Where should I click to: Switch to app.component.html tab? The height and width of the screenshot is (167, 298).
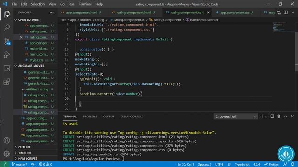(x=81, y=13)
